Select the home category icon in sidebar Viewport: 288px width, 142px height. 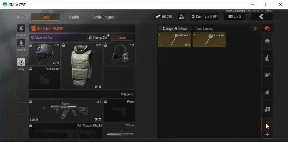tap(267, 41)
